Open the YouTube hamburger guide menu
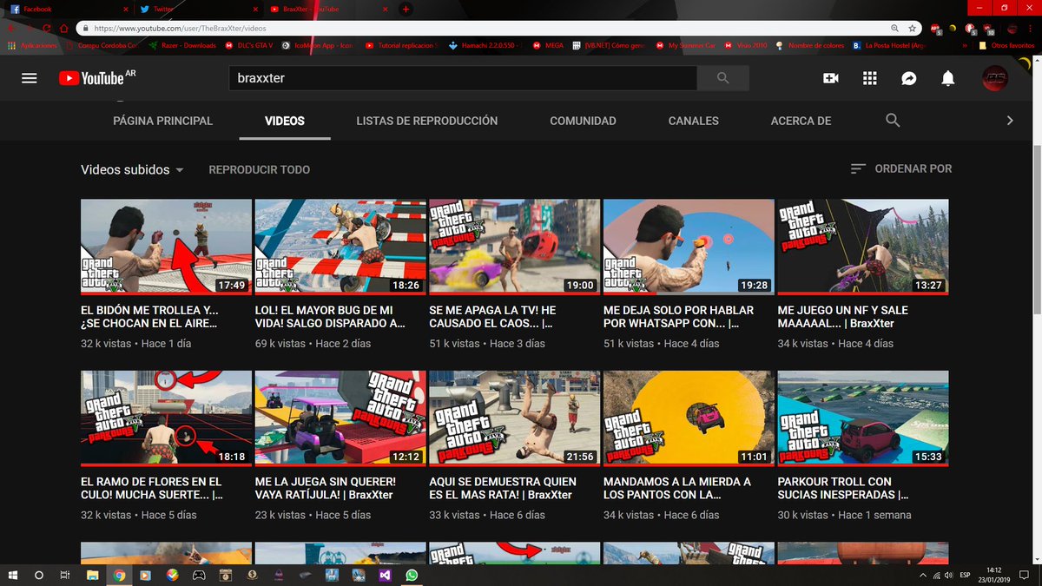Viewport: 1042px width, 586px height. [30, 78]
